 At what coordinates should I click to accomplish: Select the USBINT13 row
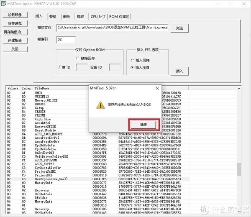coord(97,97)
